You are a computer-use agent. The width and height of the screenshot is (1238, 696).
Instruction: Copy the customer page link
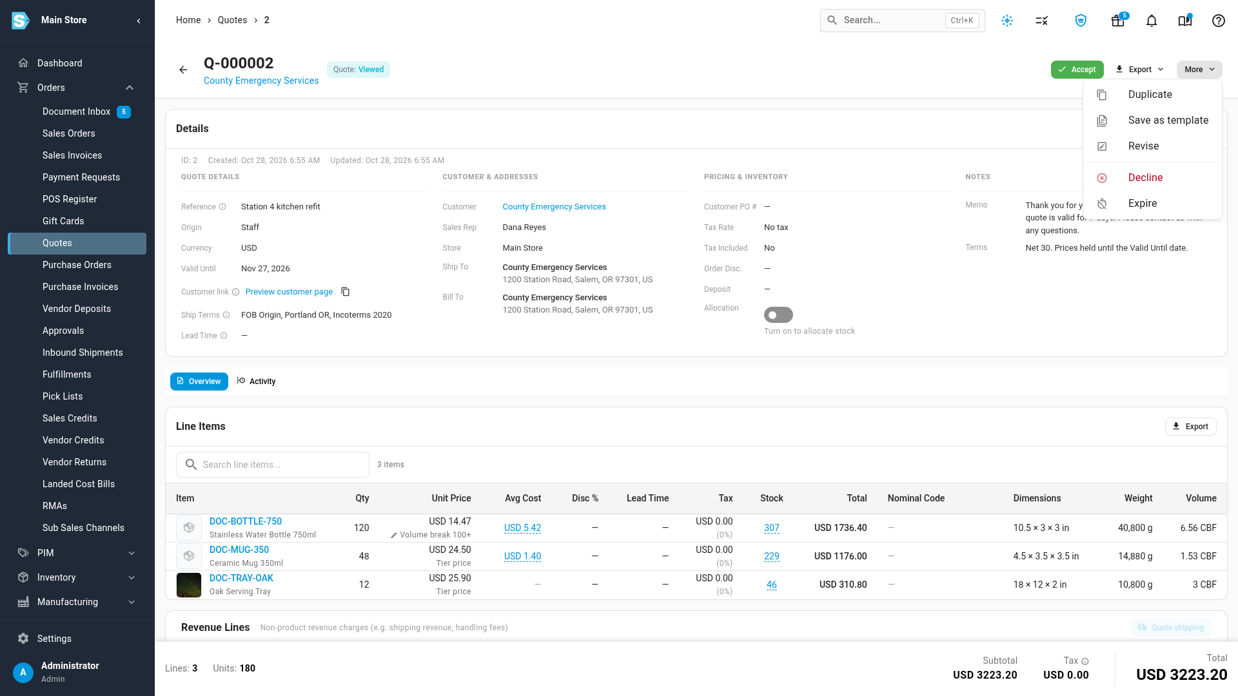click(346, 292)
